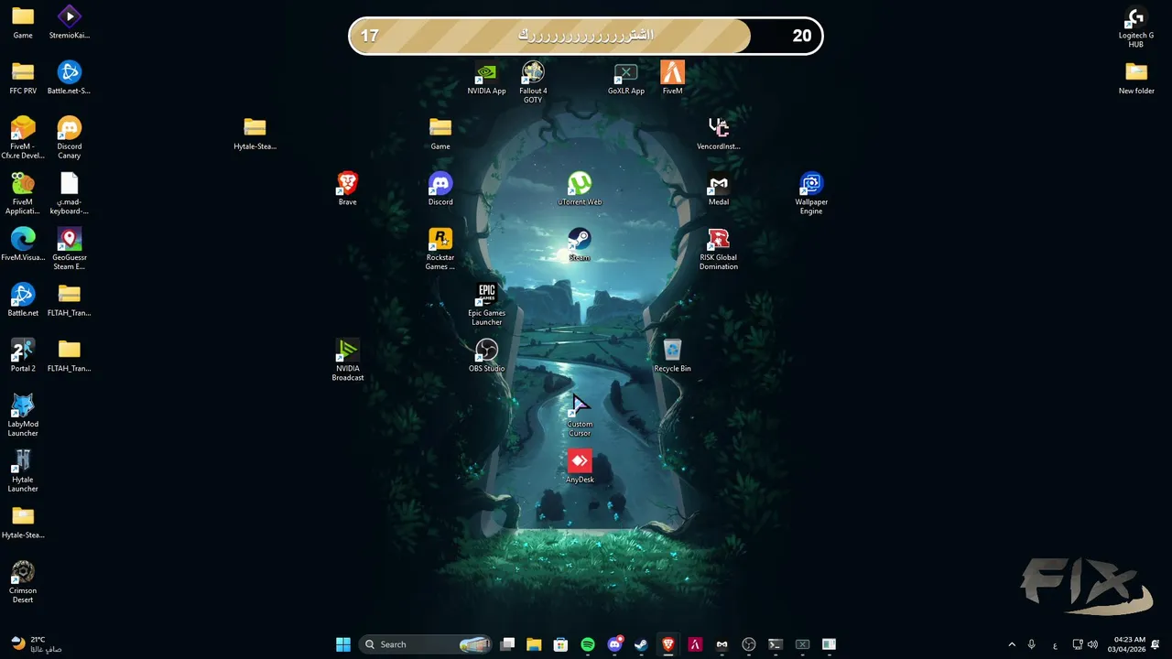The width and height of the screenshot is (1172, 659).
Task: Open the StremioKai desktop shortcut
Action: [x=70, y=22]
